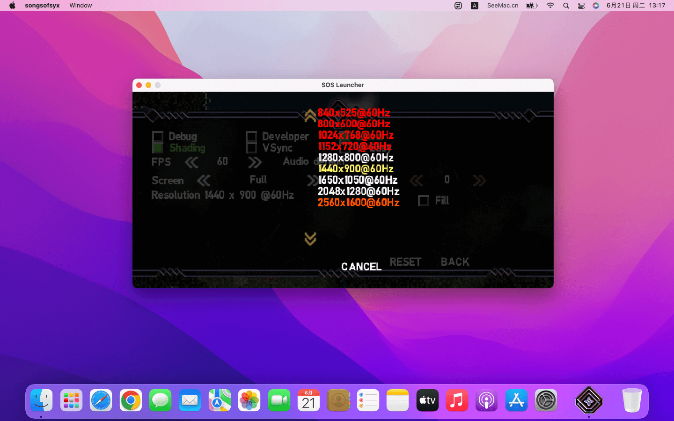This screenshot has width=674, height=421.
Task: Open Finder from the Dock
Action: (42, 400)
